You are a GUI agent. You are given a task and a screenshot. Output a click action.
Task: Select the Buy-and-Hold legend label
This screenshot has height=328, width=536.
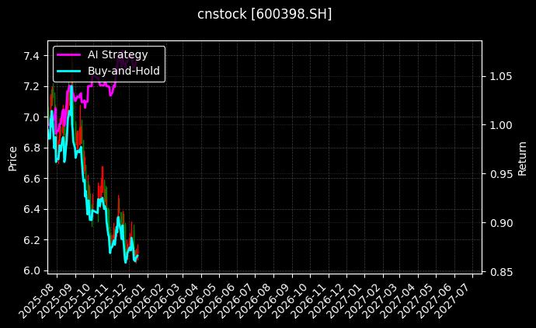(x=124, y=71)
